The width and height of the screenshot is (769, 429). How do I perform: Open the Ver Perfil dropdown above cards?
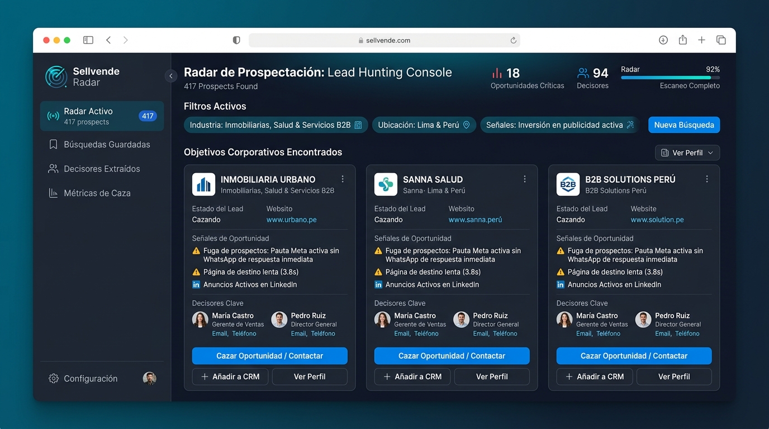[687, 153]
